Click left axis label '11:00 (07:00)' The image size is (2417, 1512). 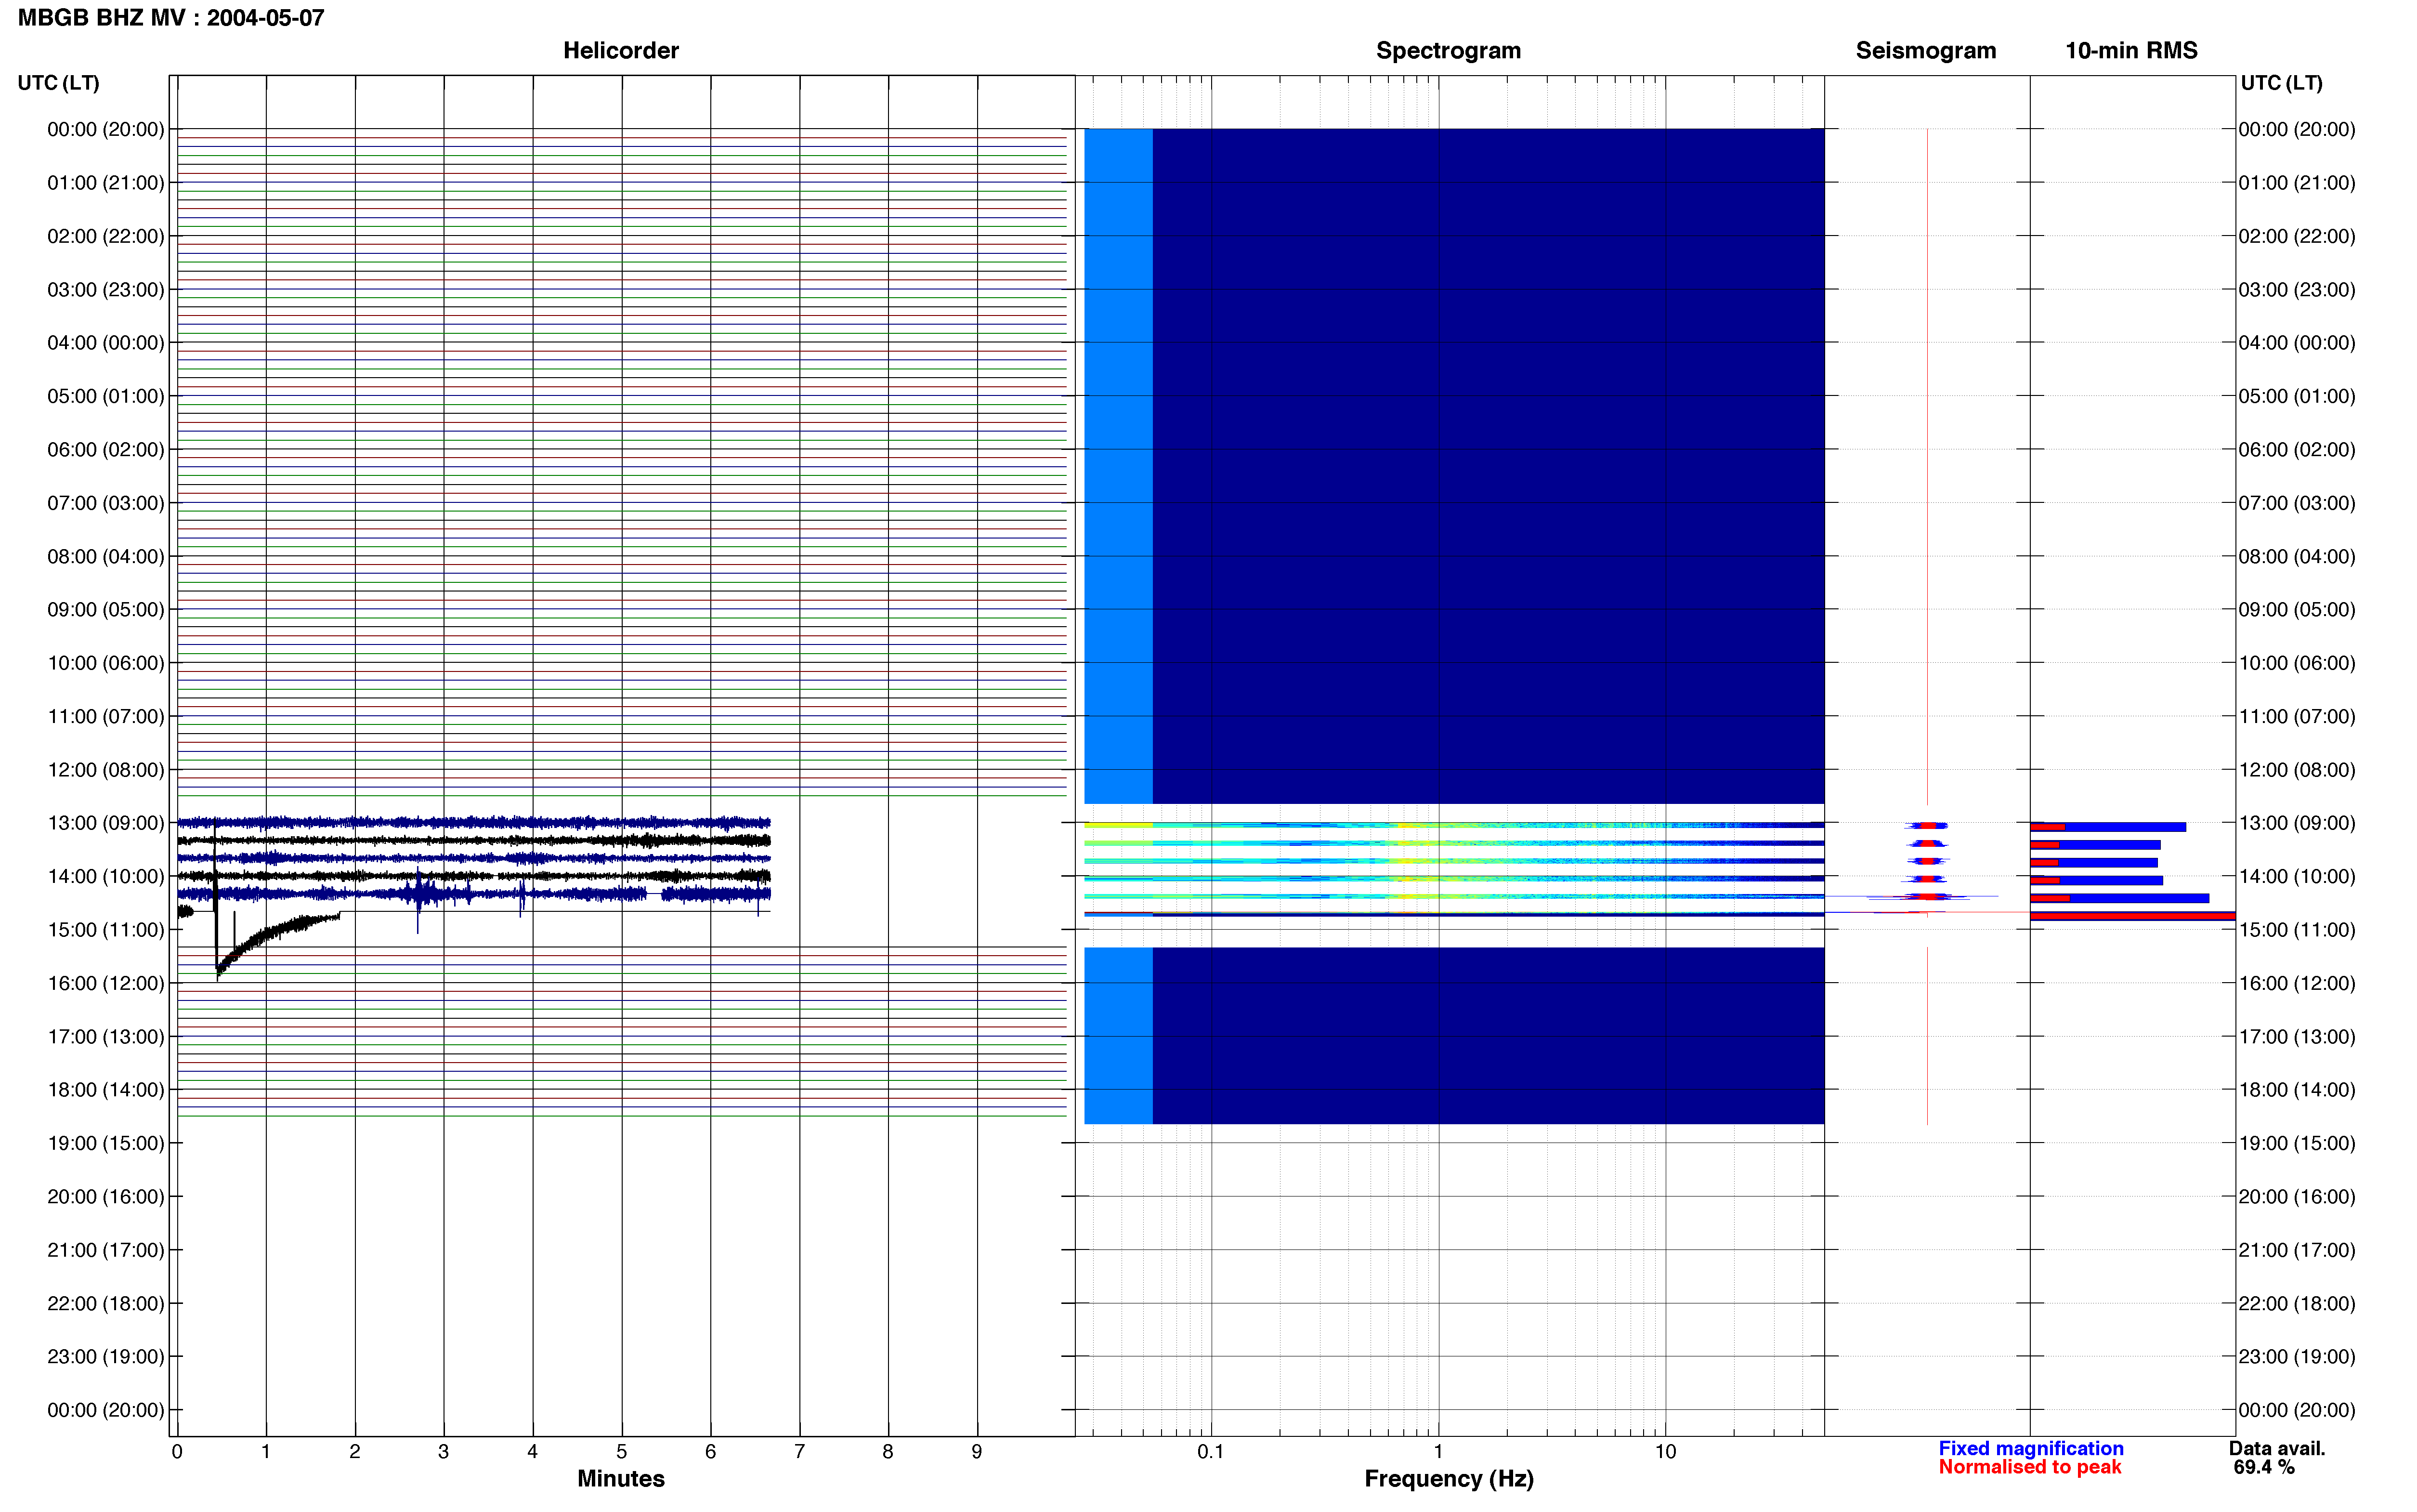tap(106, 716)
